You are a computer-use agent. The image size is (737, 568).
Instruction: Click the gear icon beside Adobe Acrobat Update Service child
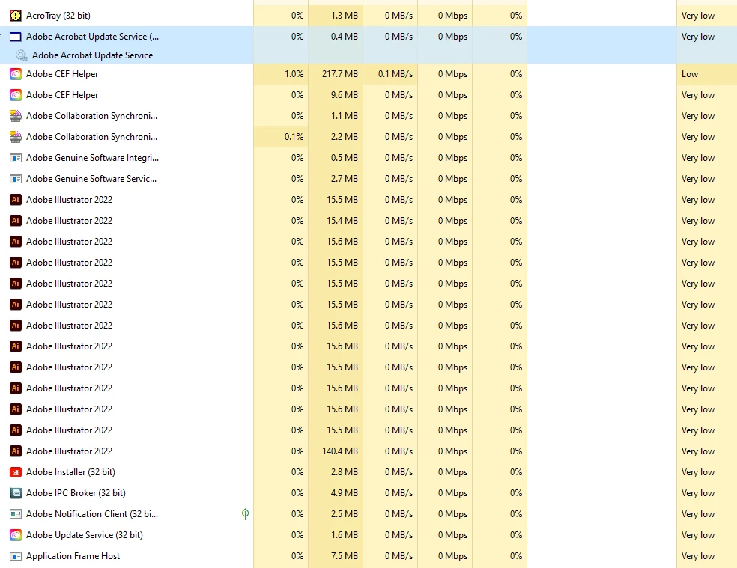[x=21, y=55]
